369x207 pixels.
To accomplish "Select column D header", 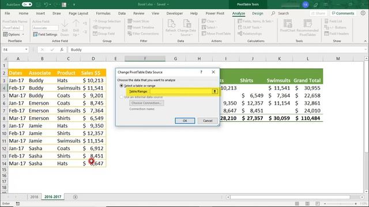I will (x=93, y=59).
